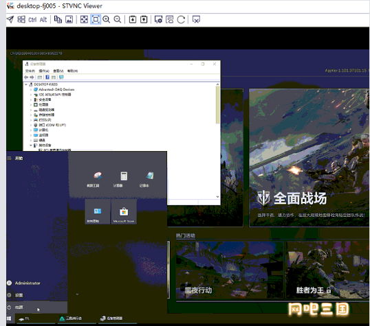370x326 pixels.
Task: Click the 热门活动 section tab
Action: coord(186,235)
